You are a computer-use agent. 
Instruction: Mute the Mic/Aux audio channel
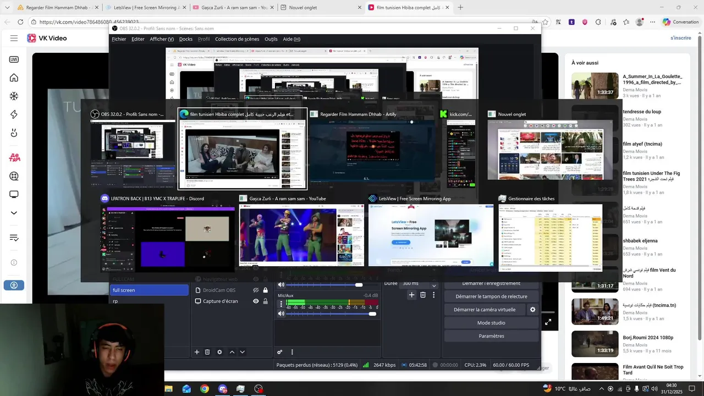(281, 313)
